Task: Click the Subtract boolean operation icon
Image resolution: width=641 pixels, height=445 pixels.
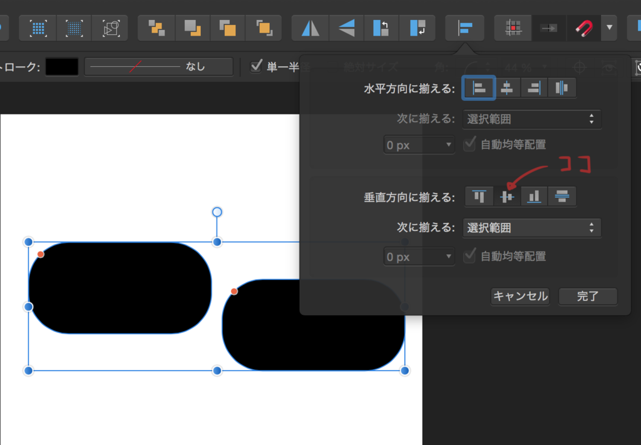Action: pyautogui.click(x=193, y=28)
